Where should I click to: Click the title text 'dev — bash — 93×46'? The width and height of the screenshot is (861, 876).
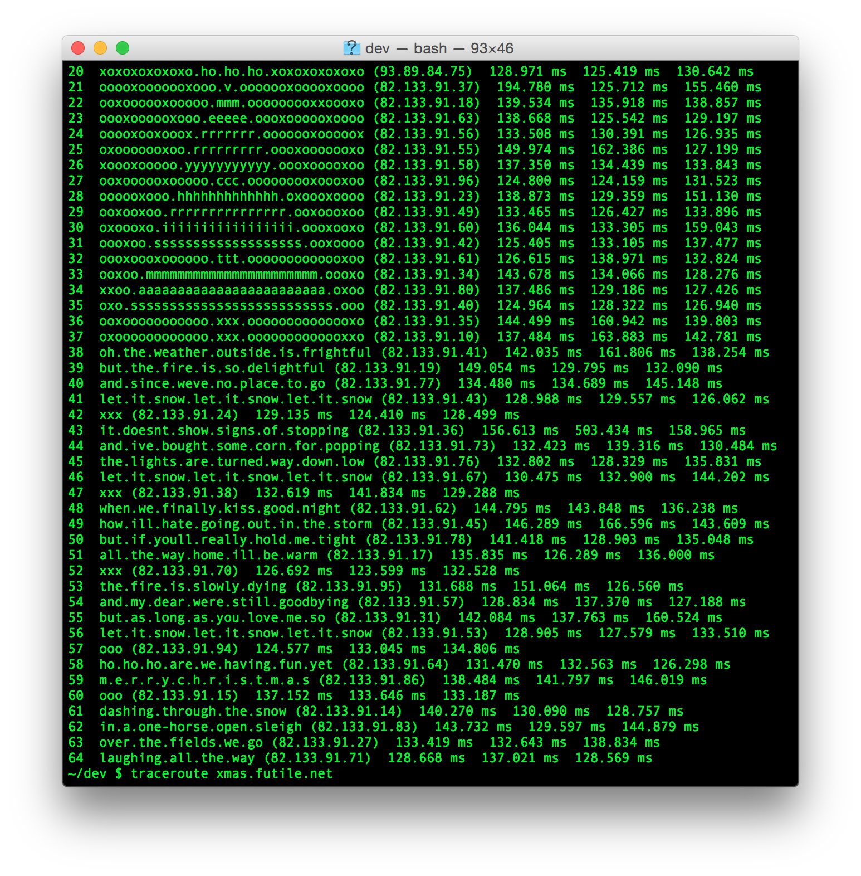pos(439,48)
